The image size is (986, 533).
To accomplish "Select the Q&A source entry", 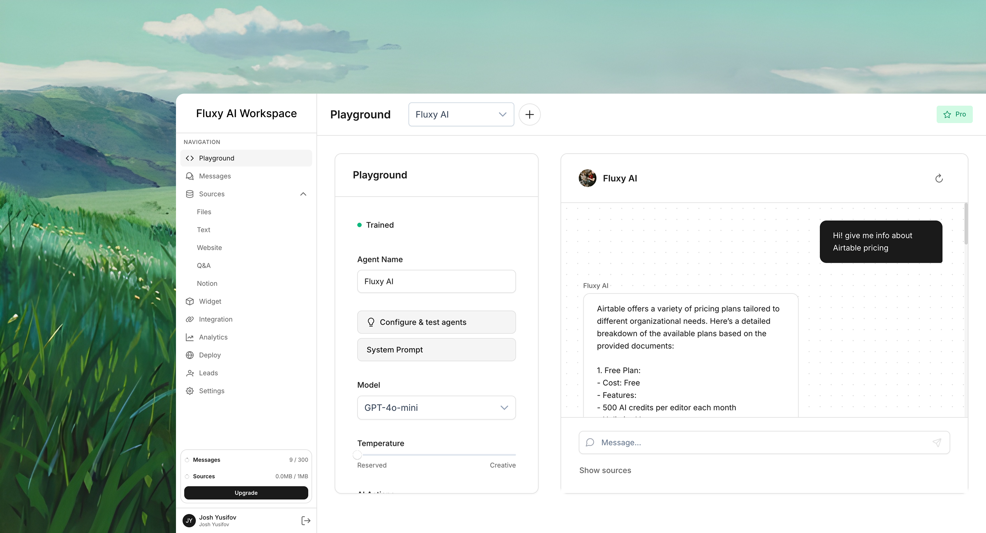I will (204, 265).
